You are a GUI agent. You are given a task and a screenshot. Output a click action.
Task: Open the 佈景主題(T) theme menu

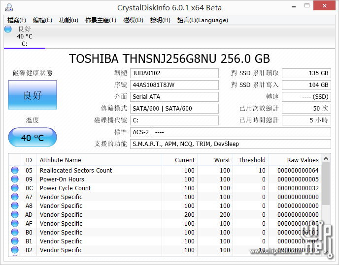101,20
